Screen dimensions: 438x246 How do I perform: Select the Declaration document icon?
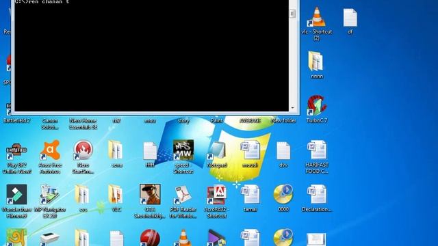click(316, 194)
